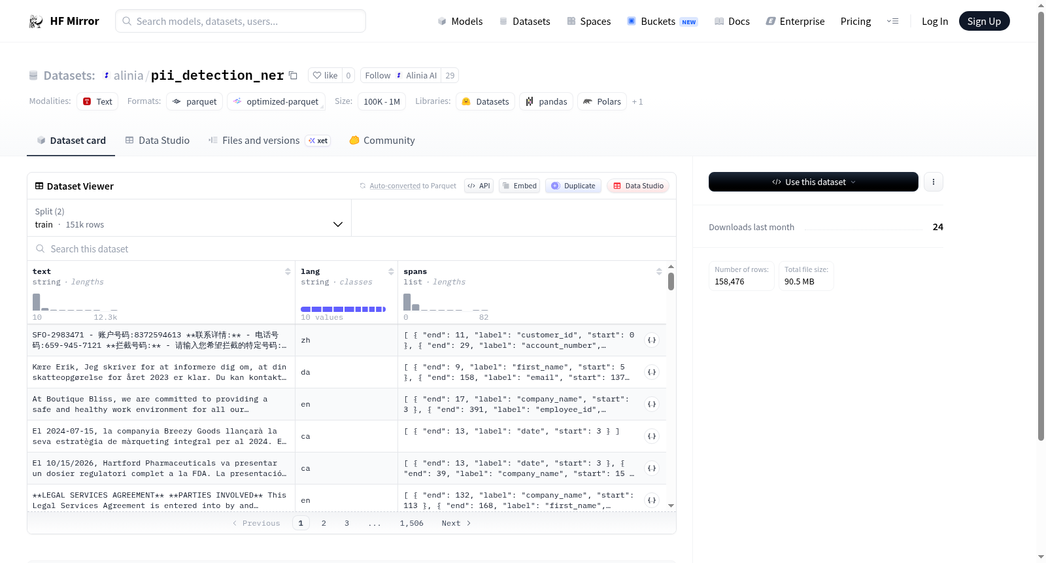Show the +1 more libraries
The height and width of the screenshot is (563, 1046).
[637, 101]
